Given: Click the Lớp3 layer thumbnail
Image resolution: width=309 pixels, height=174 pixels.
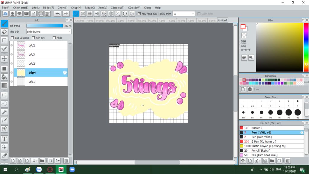Looking at the screenshot, I should point(21,54).
